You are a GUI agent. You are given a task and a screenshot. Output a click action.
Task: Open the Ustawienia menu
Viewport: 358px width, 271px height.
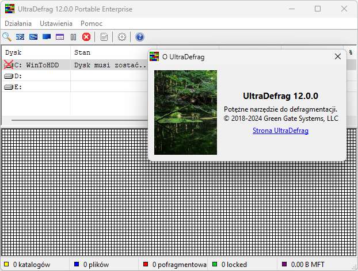pyautogui.click(x=56, y=24)
